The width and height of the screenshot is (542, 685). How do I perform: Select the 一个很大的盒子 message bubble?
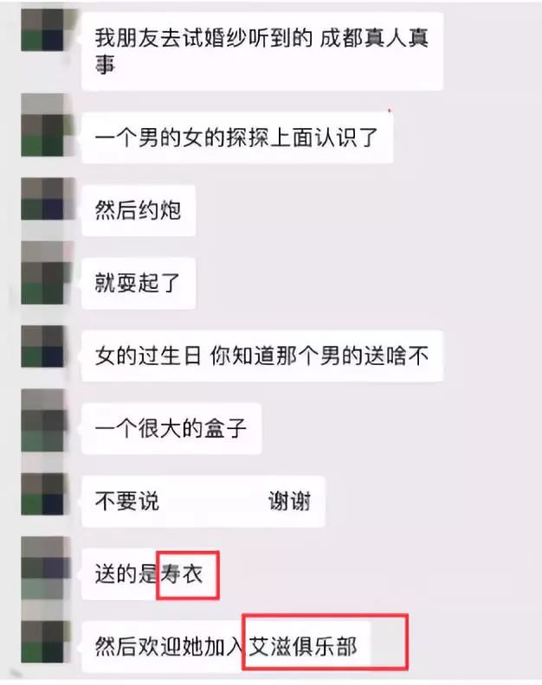coord(171,429)
